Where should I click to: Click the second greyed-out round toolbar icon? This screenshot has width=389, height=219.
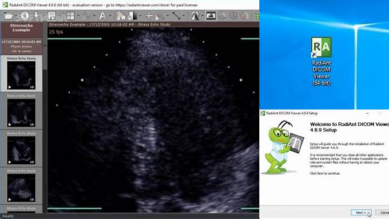coord(233,16)
